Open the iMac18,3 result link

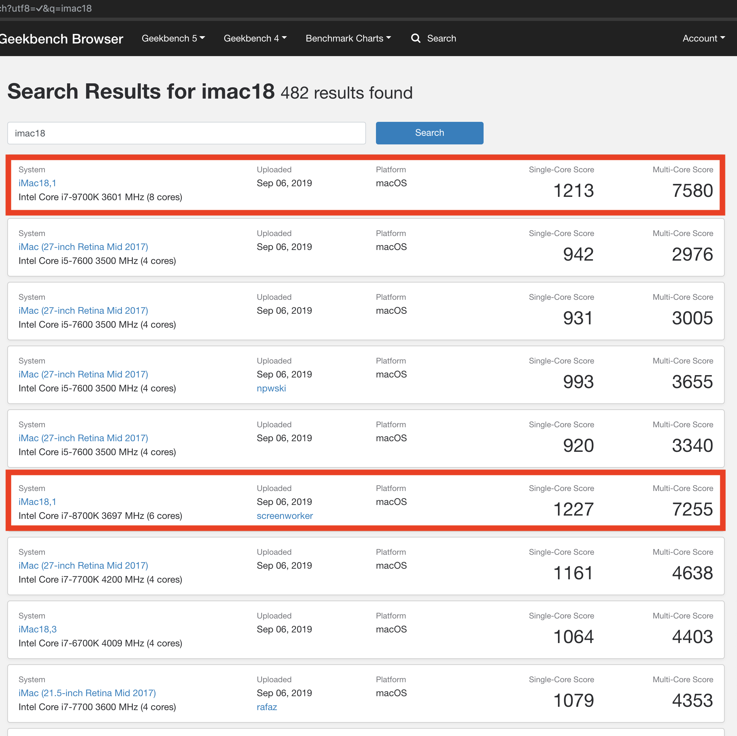[x=38, y=629]
